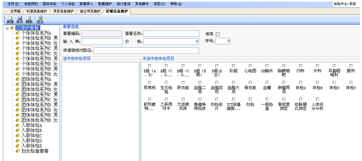Select tree package 团体体检系列E 男
The height and width of the screenshot is (161, 362).
pos(39,115)
